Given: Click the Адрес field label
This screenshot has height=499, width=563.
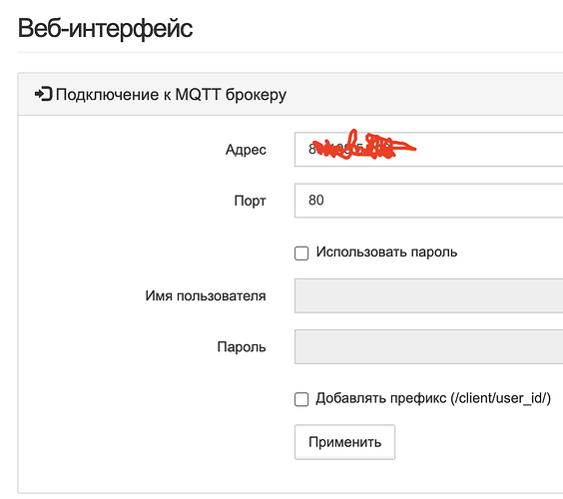Looking at the screenshot, I should pyautogui.click(x=246, y=150).
